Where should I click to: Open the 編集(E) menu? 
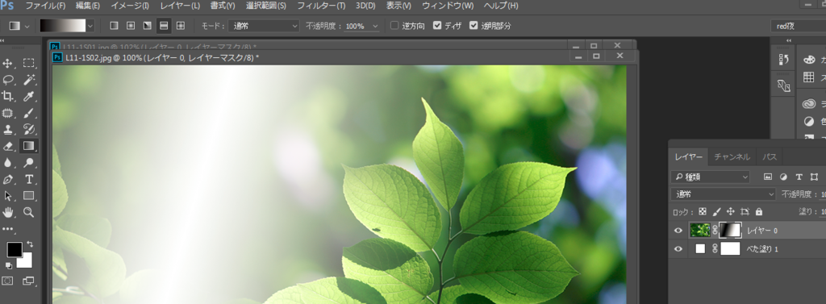point(87,6)
